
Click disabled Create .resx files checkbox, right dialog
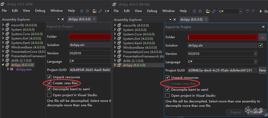[x=168, y=83]
